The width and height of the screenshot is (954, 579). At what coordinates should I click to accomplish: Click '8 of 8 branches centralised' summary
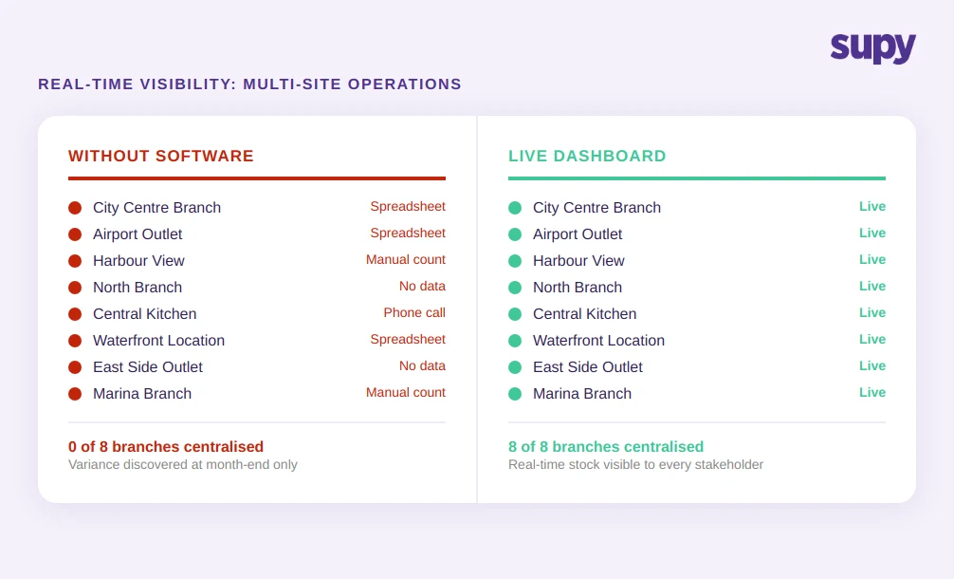tap(606, 447)
